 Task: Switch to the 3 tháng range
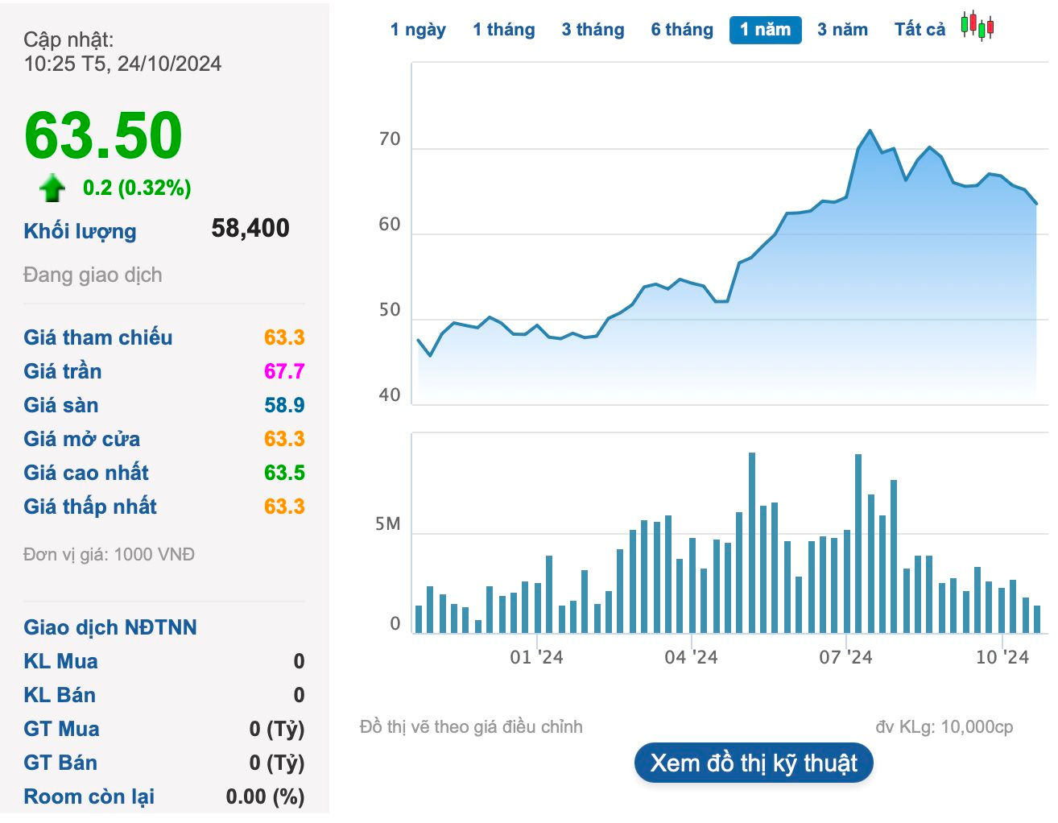coord(593,30)
